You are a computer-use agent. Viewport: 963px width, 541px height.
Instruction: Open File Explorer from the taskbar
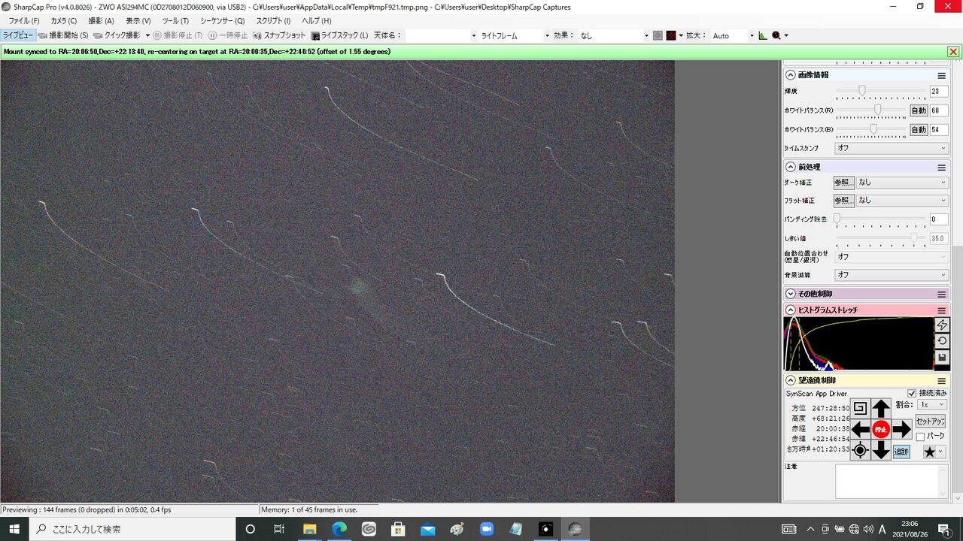tap(309, 529)
